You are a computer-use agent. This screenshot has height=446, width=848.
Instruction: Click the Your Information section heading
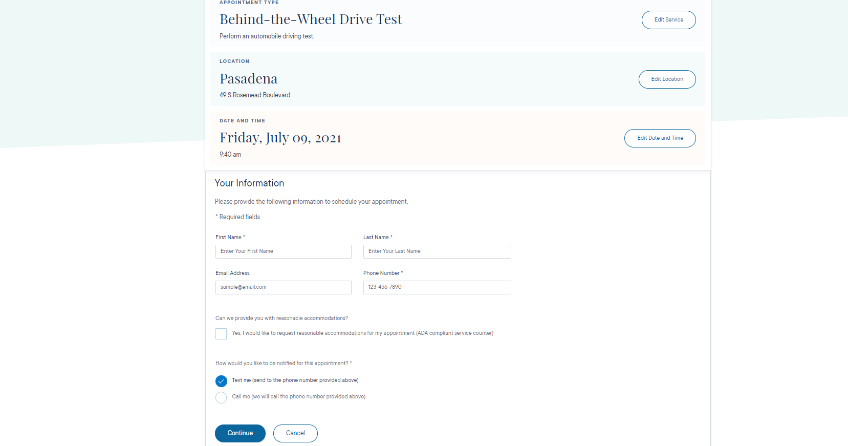tap(249, 183)
